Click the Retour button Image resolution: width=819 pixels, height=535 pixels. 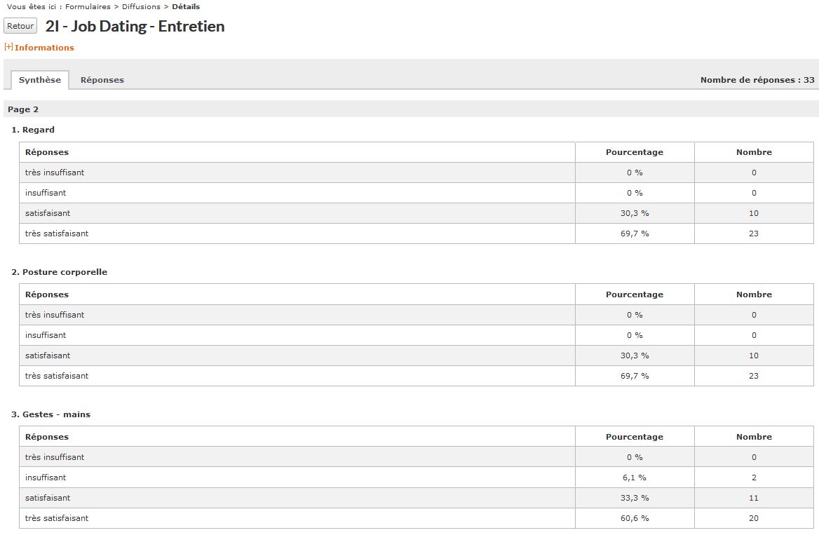[20, 26]
